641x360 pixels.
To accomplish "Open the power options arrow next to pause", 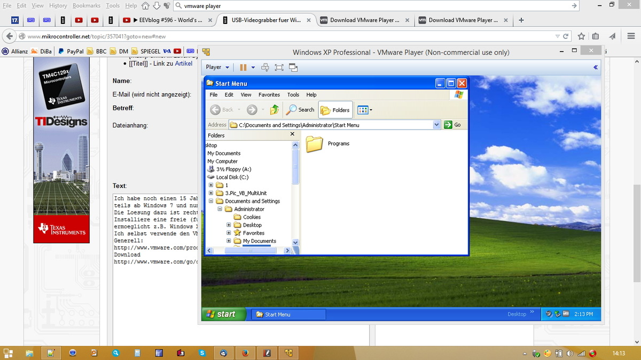I will pos(253,67).
